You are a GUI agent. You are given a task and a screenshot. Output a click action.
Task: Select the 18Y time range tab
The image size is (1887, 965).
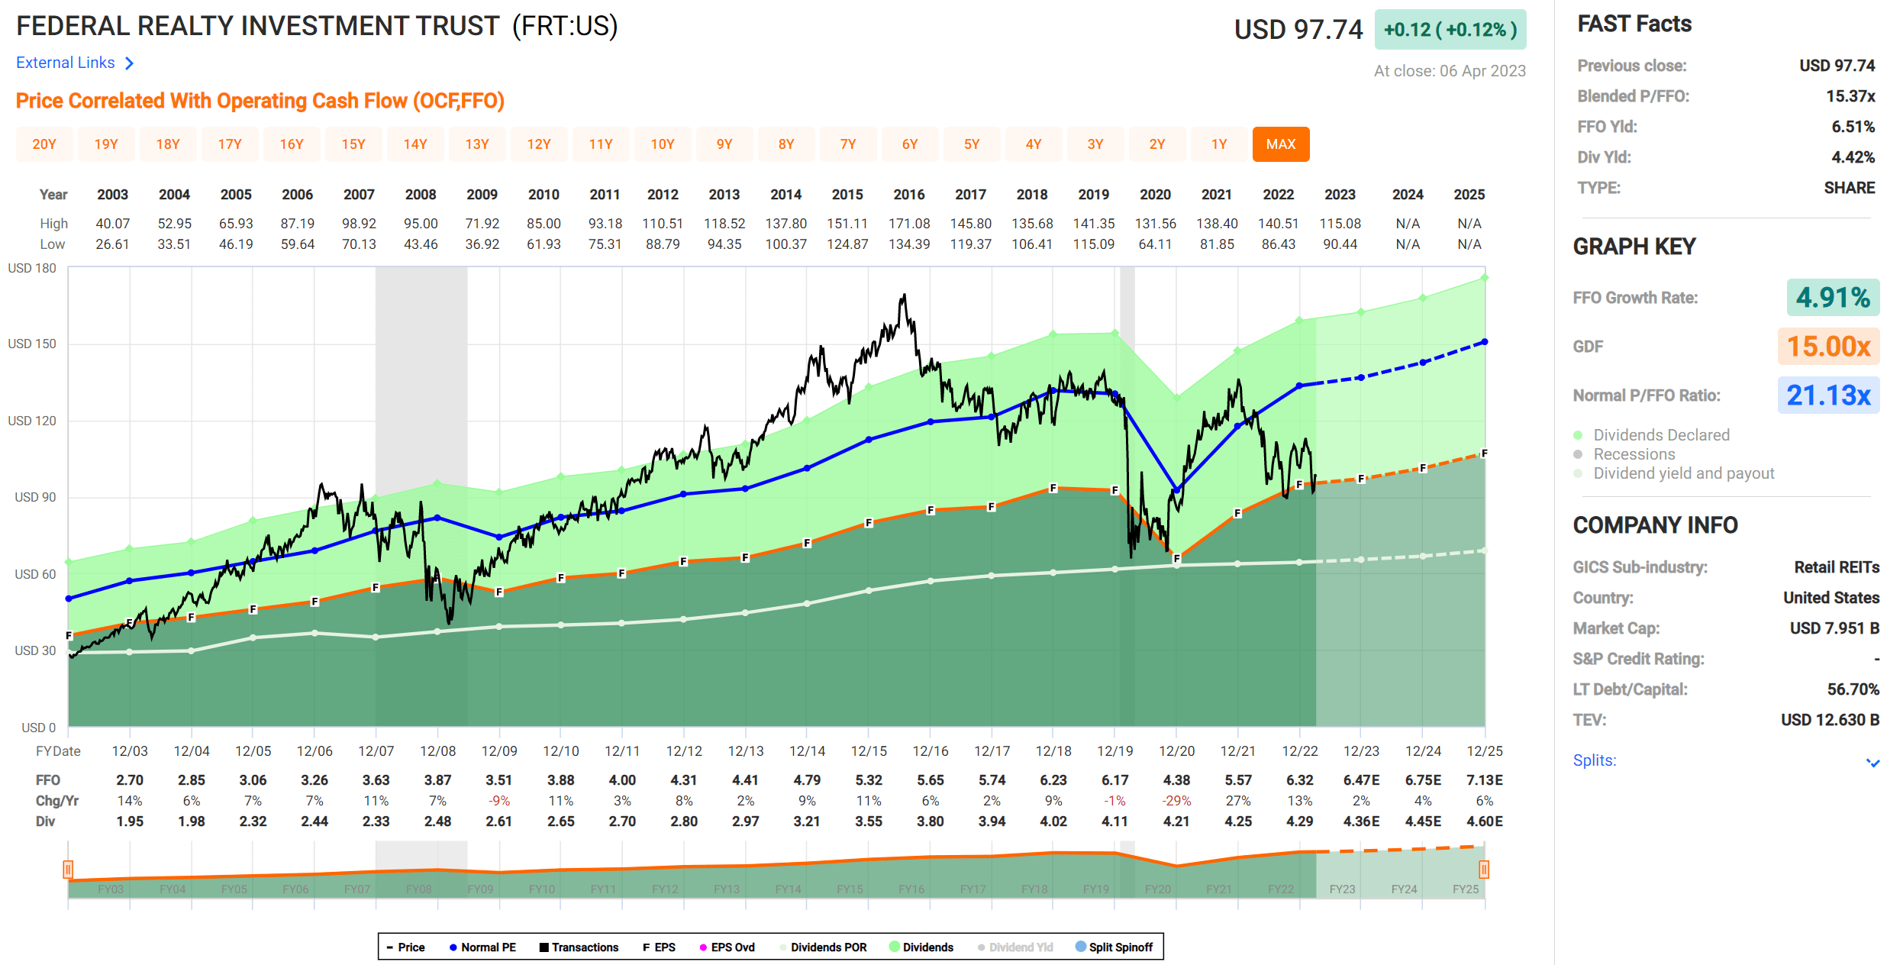tap(168, 144)
